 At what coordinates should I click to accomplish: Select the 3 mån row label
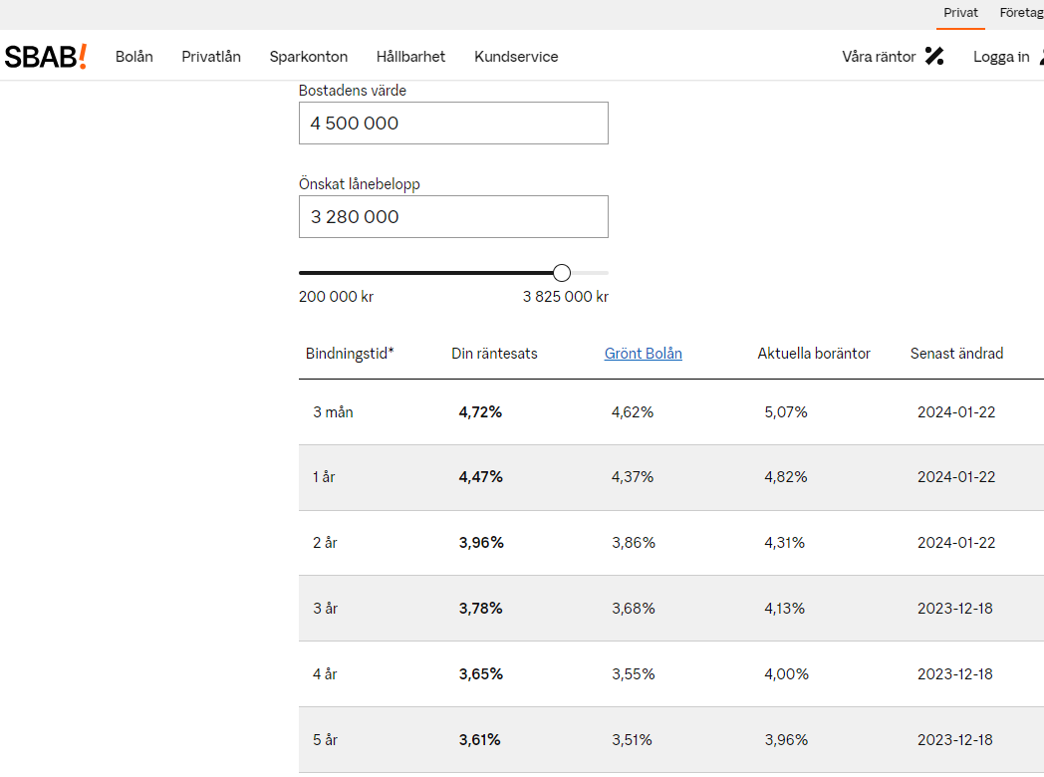coord(333,412)
